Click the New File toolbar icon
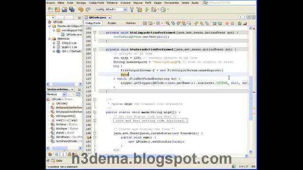303x170 pixels. click(51, 9)
